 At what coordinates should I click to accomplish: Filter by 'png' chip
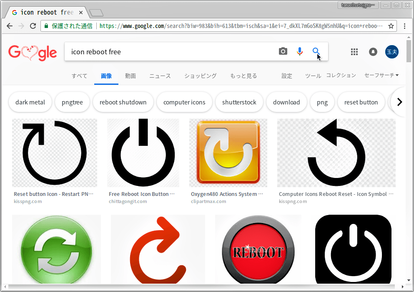322,102
